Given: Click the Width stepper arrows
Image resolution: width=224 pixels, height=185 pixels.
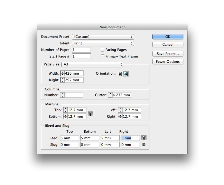Looking at the screenshot, I should [62, 73].
